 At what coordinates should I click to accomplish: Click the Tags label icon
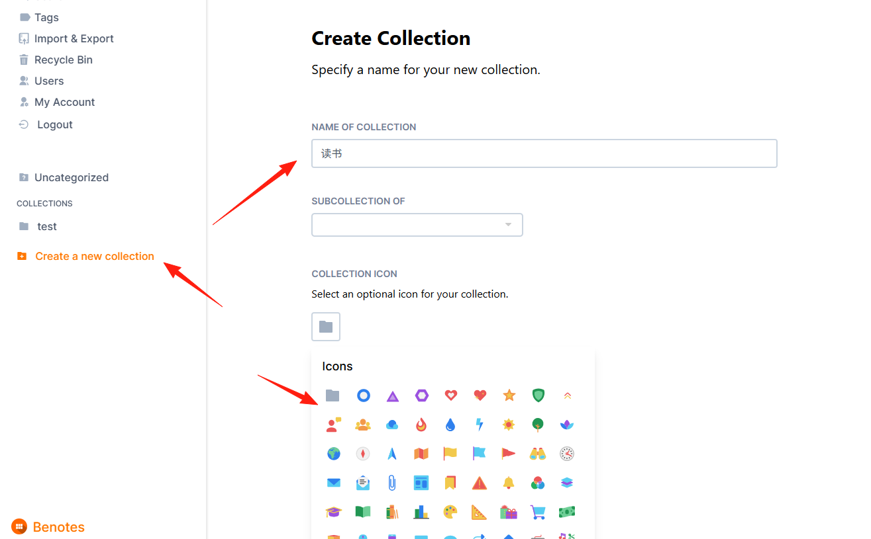tap(25, 17)
